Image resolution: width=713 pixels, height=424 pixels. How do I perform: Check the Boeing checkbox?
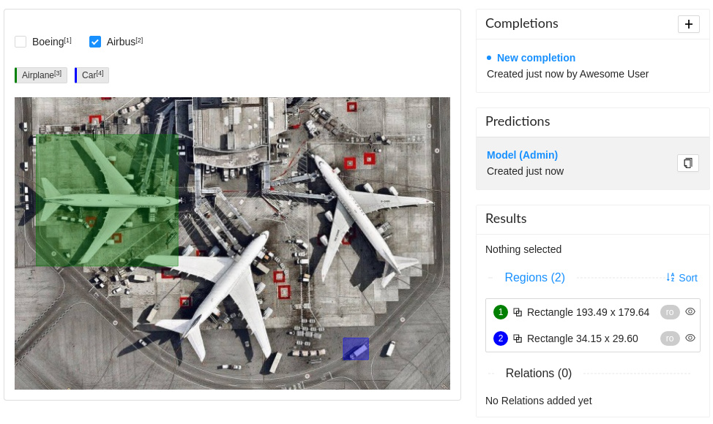click(x=20, y=42)
